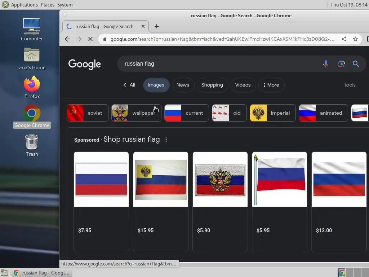Filter images by the soviet chip
This screenshot has width=369, height=277.
tap(87, 113)
